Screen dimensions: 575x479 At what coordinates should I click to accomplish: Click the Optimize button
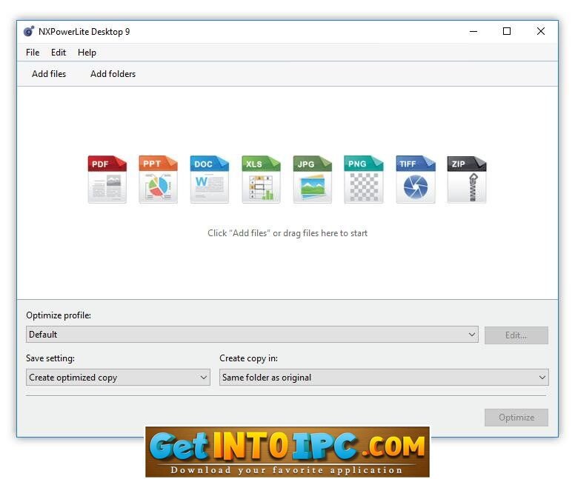[516, 418]
